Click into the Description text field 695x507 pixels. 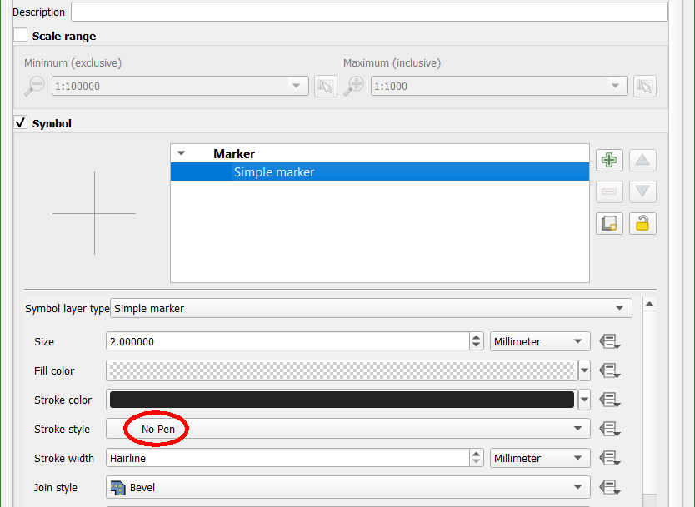click(x=369, y=12)
